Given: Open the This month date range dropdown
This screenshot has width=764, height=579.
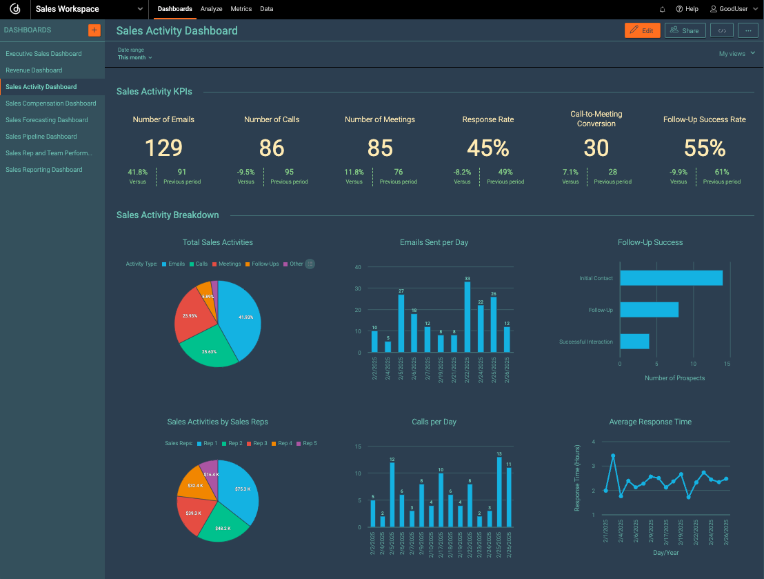Looking at the screenshot, I should pyautogui.click(x=134, y=57).
